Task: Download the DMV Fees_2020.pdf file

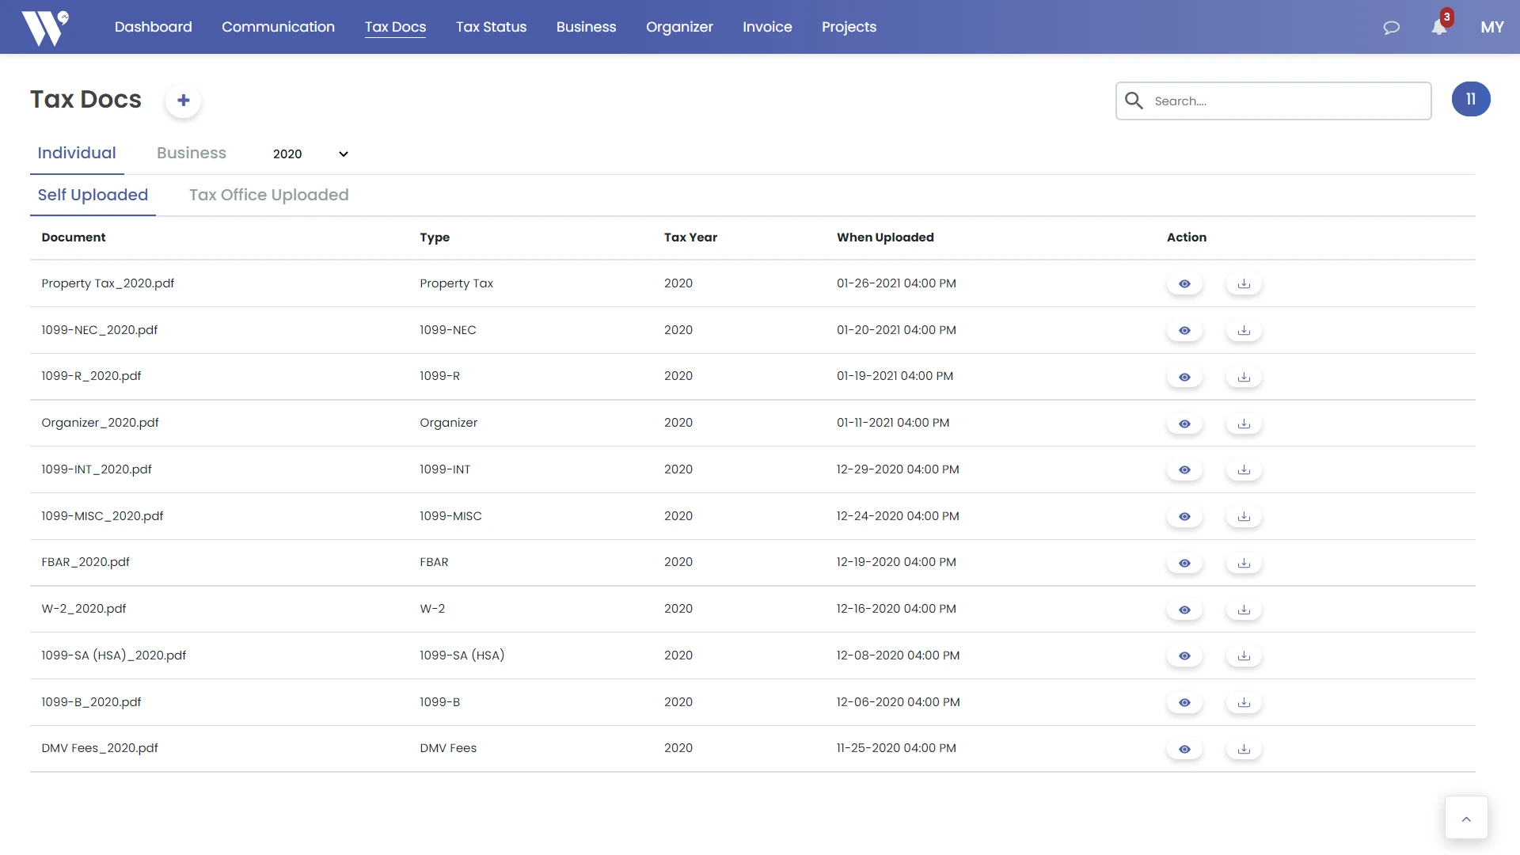Action: [x=1243, y=748]
